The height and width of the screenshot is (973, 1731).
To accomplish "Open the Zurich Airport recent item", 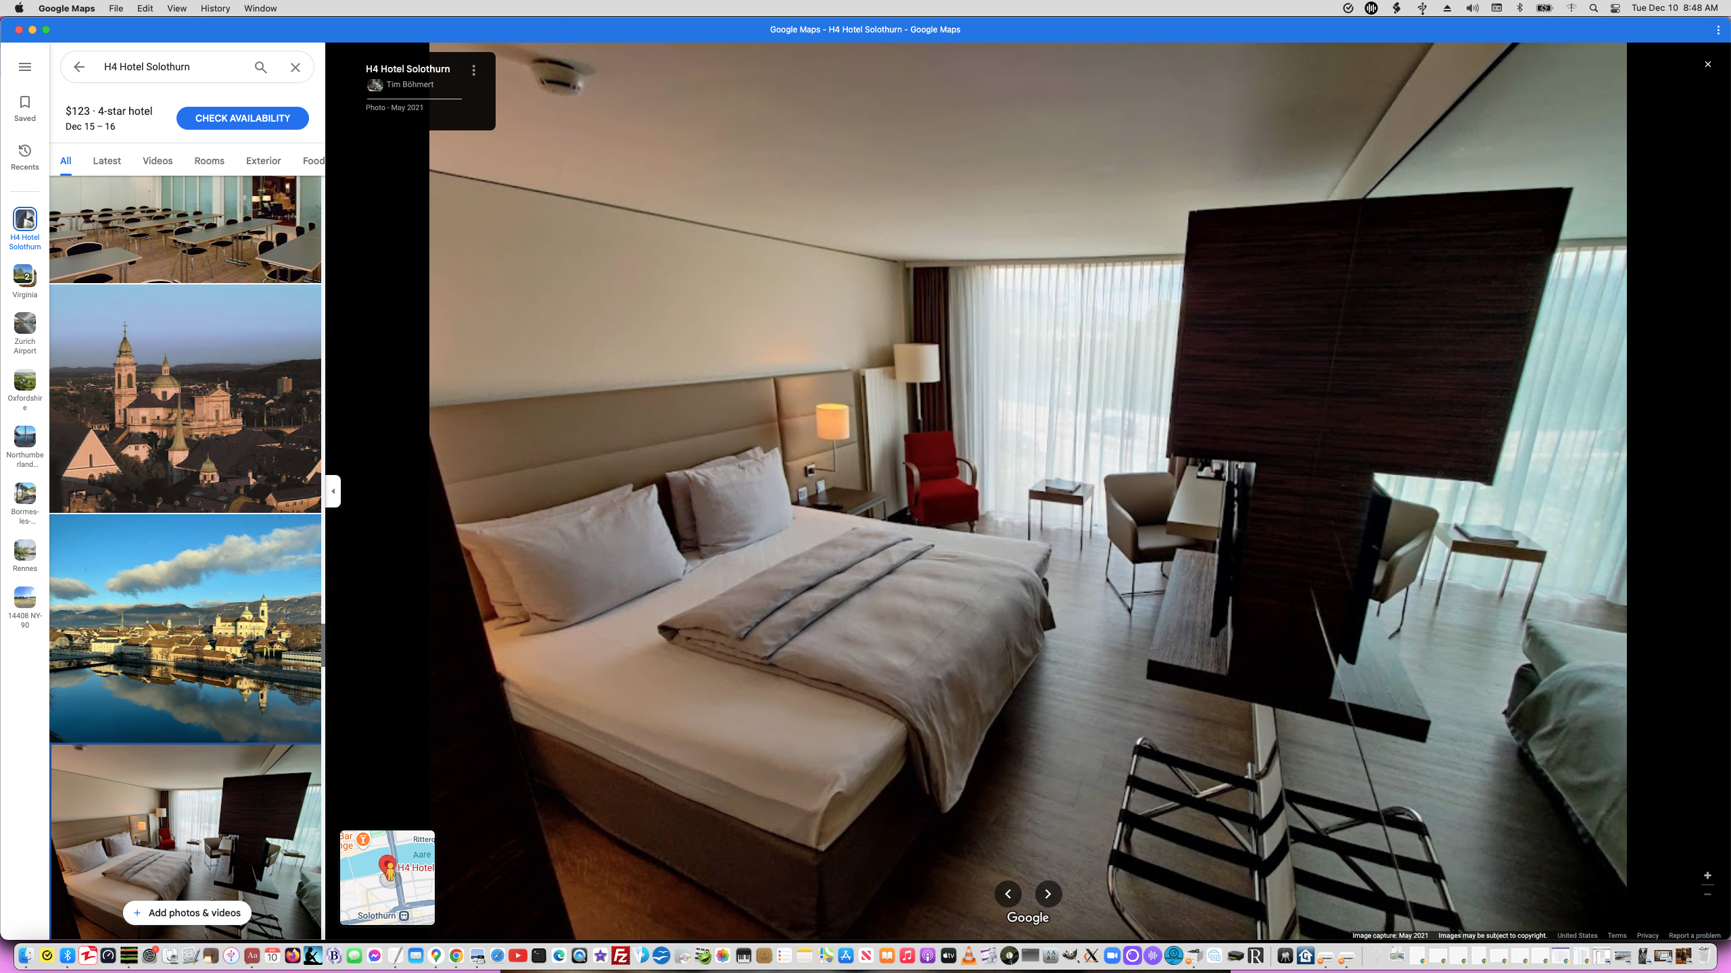I will [x=25, y=332].
